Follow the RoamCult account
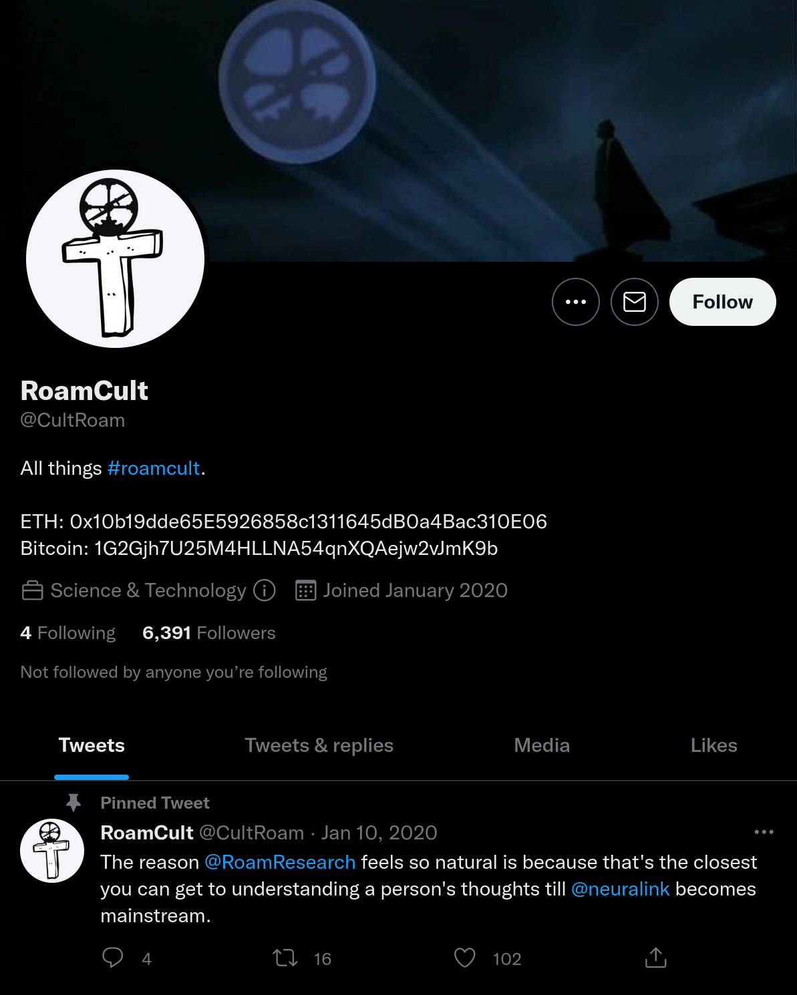The width and height of the screenshot is (797, 995). [x=722, y=302]
